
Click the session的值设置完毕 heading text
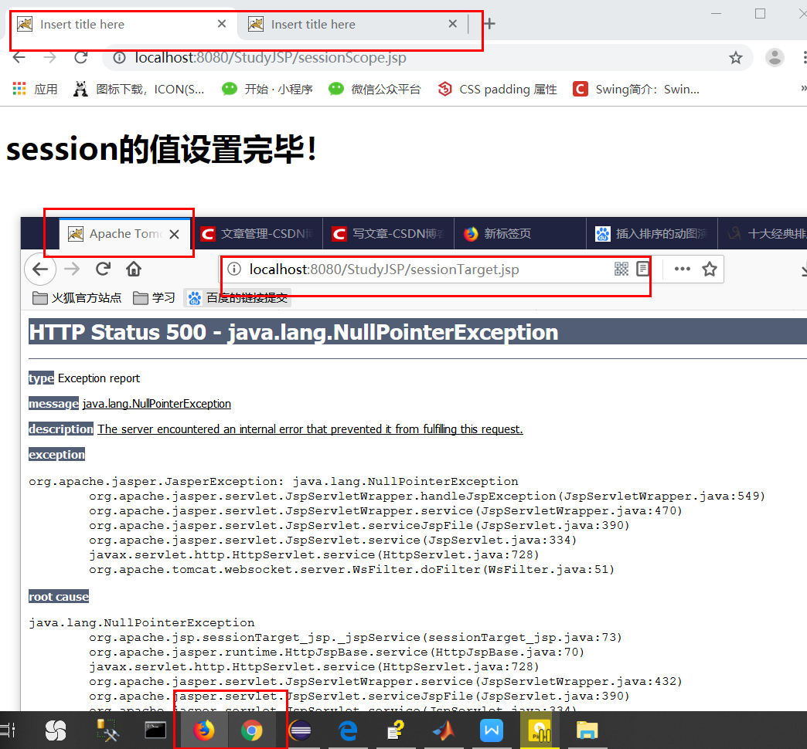(162, 150)
